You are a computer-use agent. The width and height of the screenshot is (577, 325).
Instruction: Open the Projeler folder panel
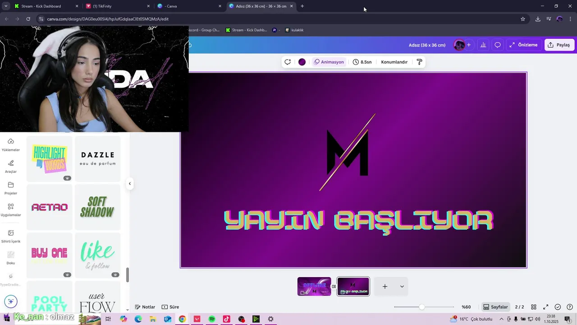coord(11,188)
